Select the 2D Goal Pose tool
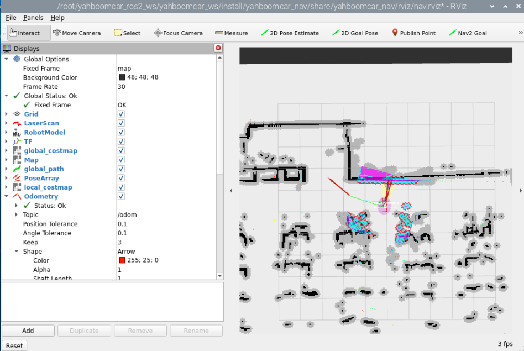Image resolution: width=524 pixels, height=351 pixels. (x=355, y=33)
